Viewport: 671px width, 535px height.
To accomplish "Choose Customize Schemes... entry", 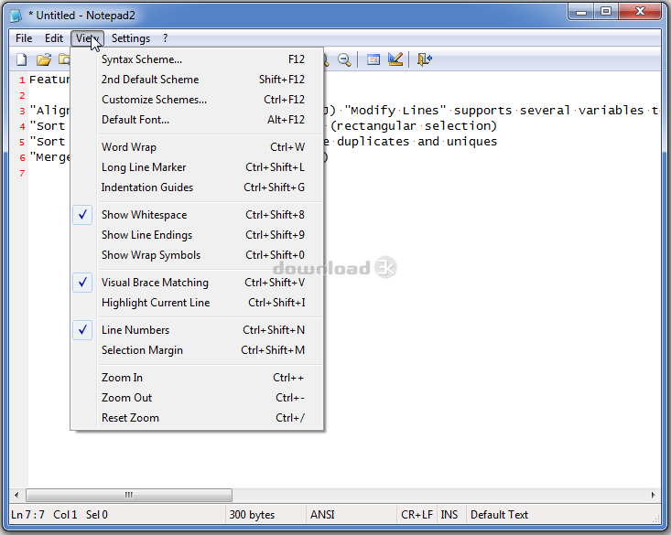I will [198, 99].
